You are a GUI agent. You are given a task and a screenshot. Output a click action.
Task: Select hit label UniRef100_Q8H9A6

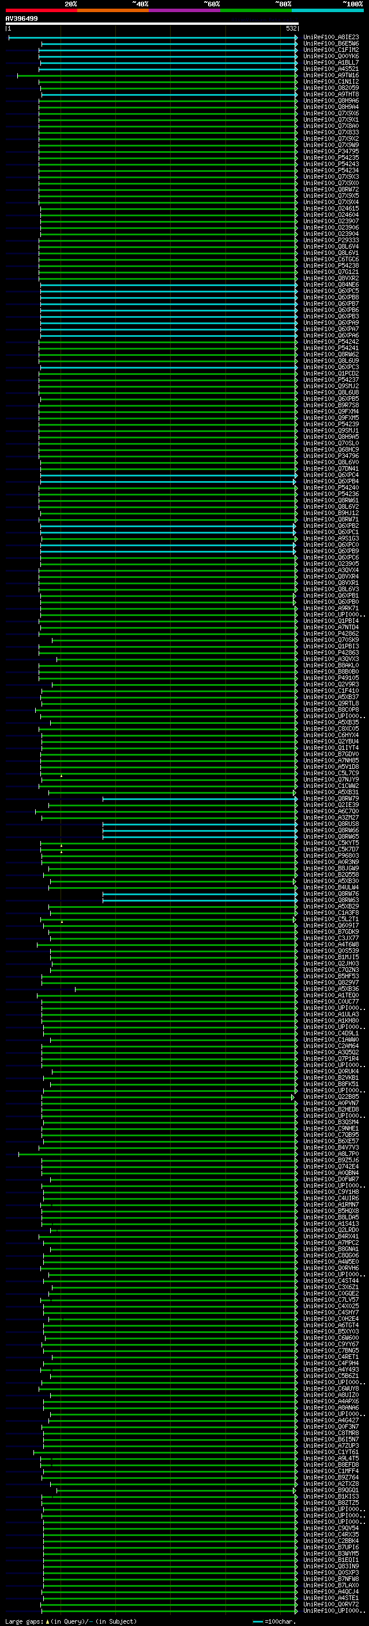[x=331, y=100]
